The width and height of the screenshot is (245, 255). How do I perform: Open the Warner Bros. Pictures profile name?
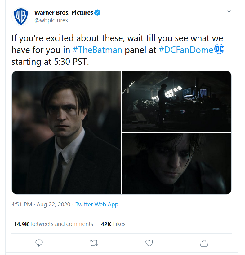(x=64, y=12)
